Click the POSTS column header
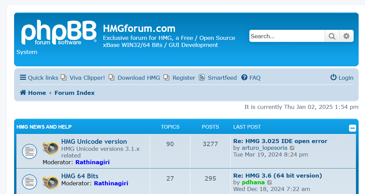This screenshot has height=194, width=365. pyautogui.click(x=210, y=127)
